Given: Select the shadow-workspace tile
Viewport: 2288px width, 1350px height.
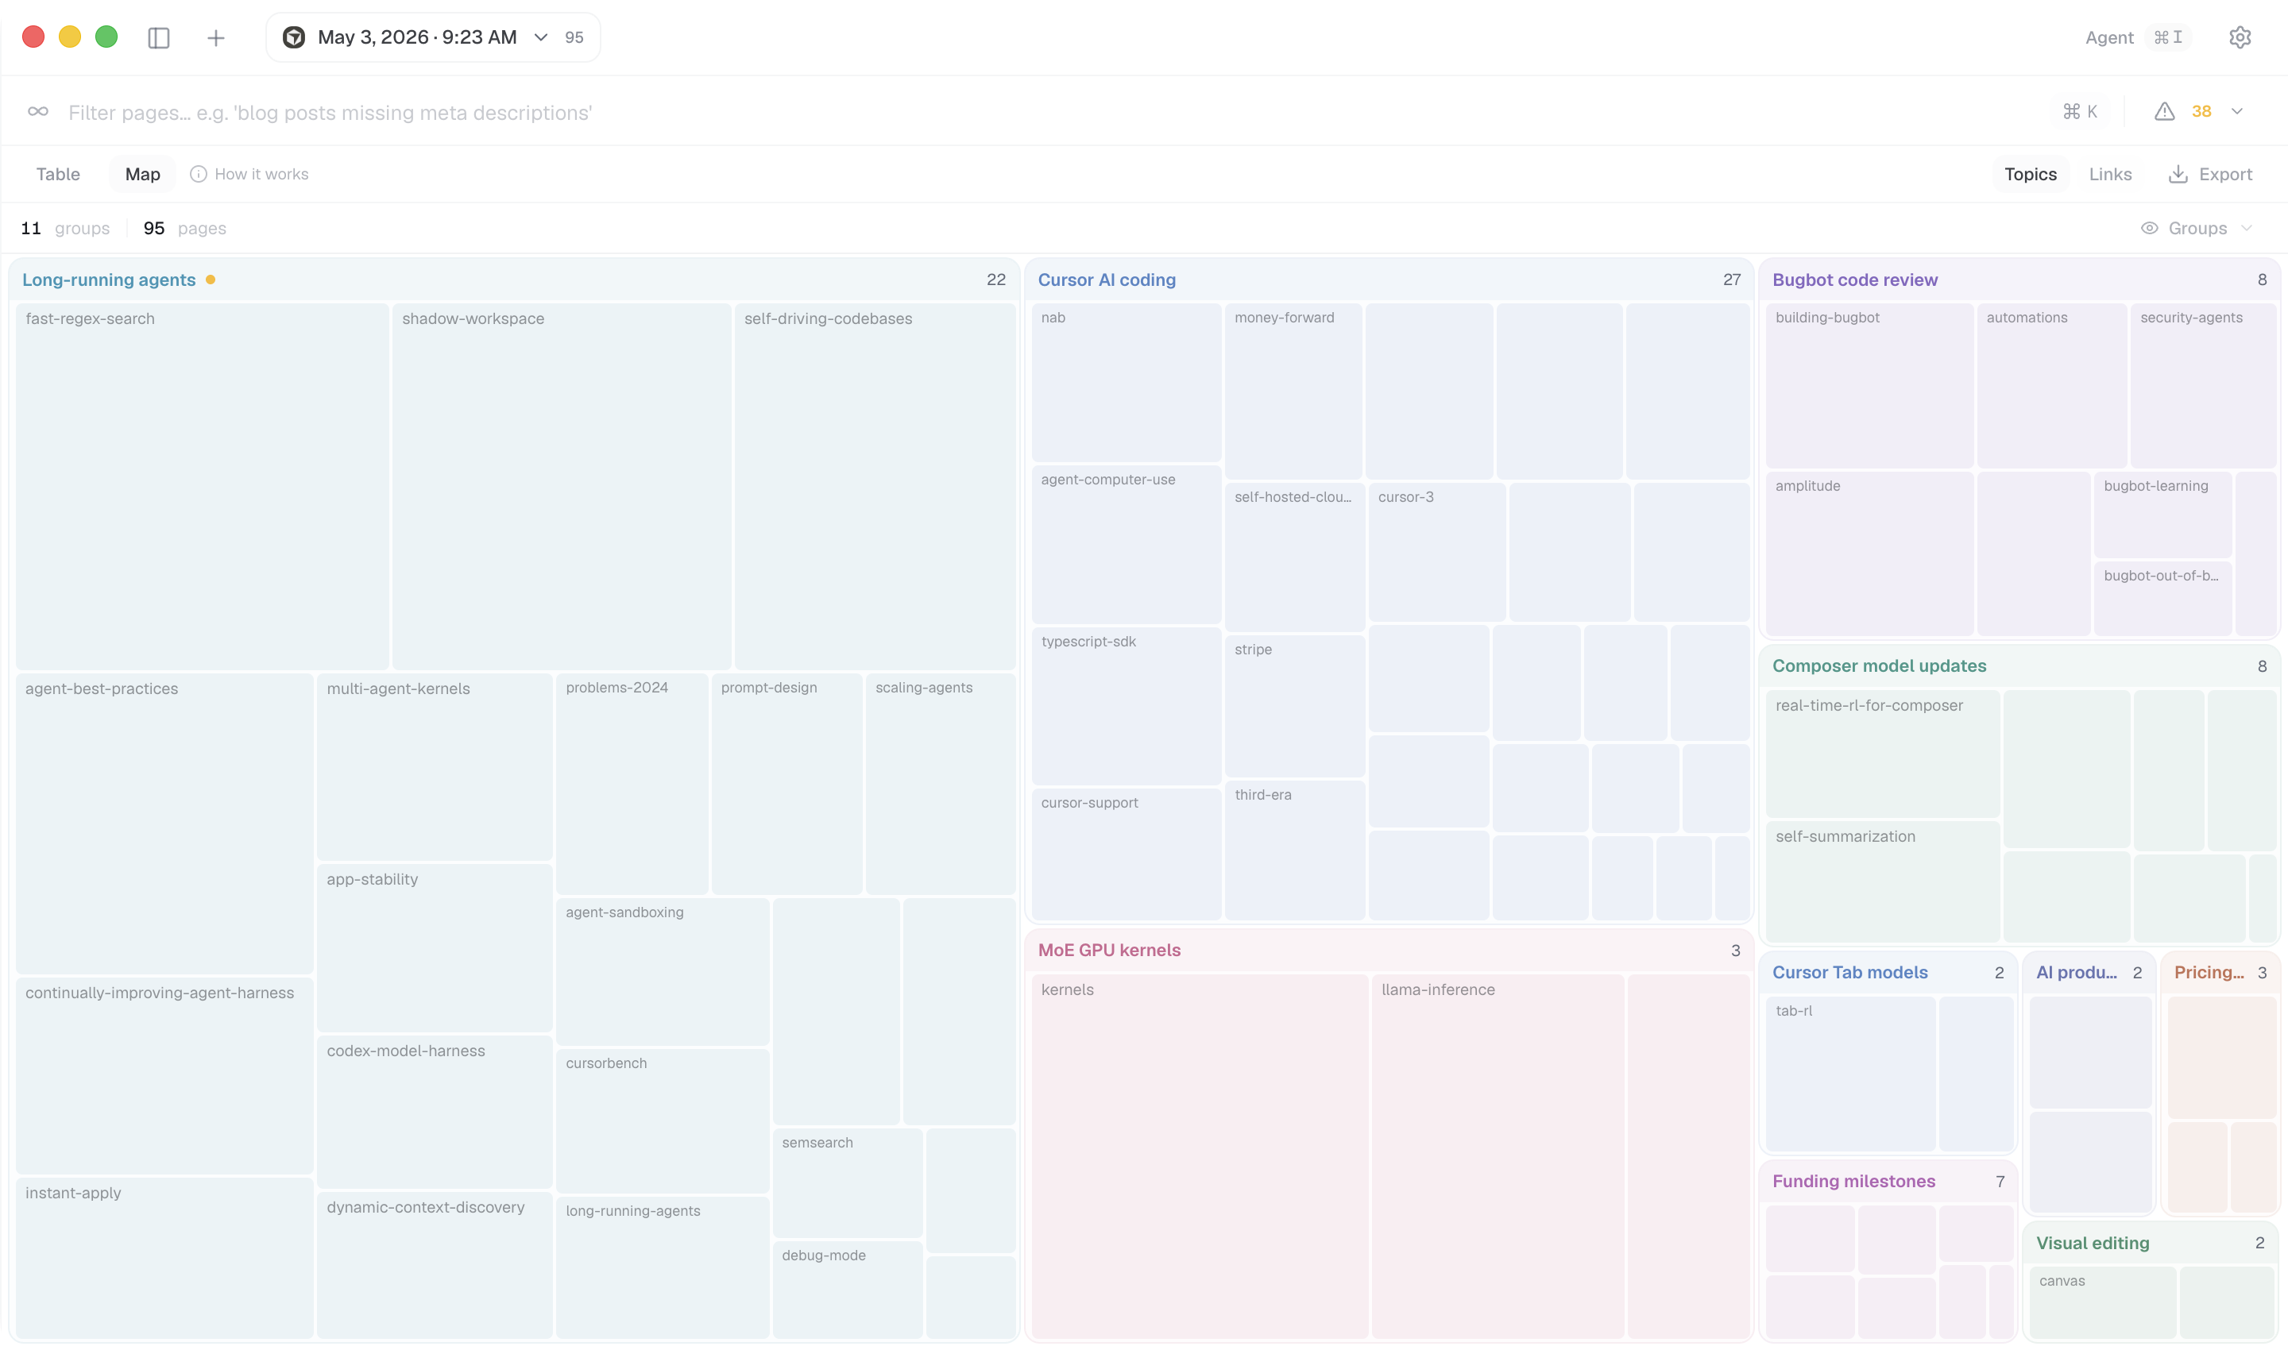Looking at the screenshot, I should [562, 487].
